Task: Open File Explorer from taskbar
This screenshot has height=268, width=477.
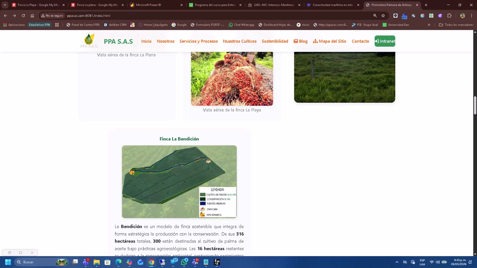Action: click(97, 262)
